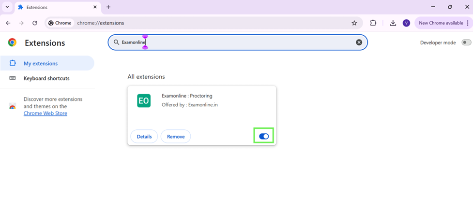This screenshot has width=473, height=224.
Task: Open the Chrome Web Store link
Action: pyautogui.click(x=45, y=113)
